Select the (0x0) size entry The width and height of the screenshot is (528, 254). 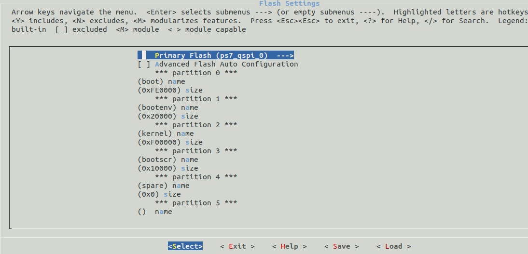[x=159, y=194]
